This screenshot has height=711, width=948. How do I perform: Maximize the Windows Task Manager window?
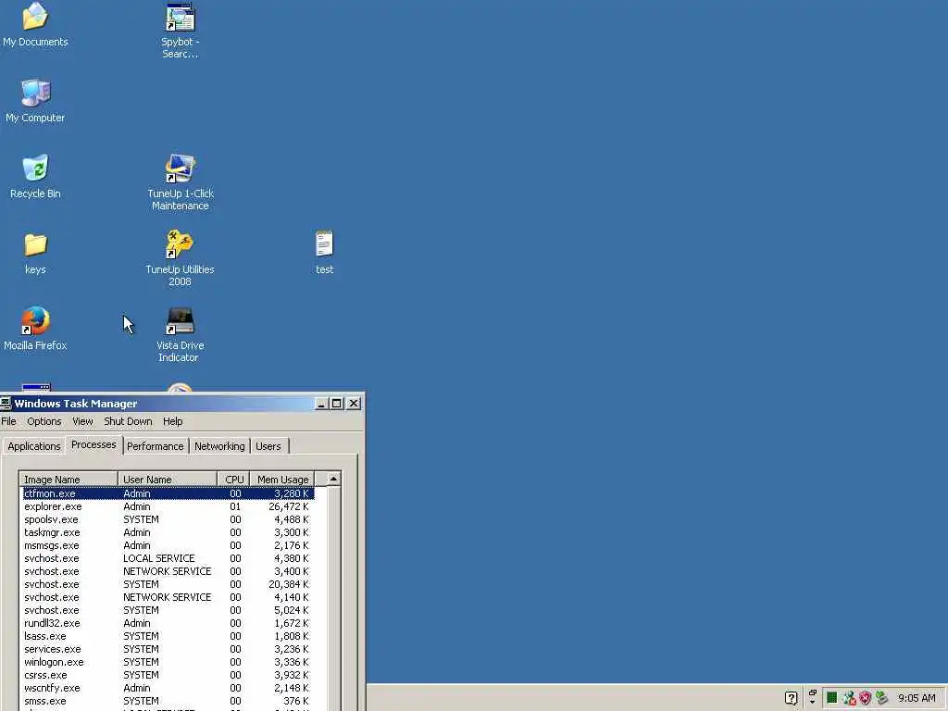coord(337,404)
